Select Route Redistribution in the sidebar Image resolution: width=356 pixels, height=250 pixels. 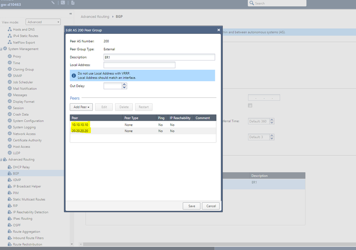[27, 244]
